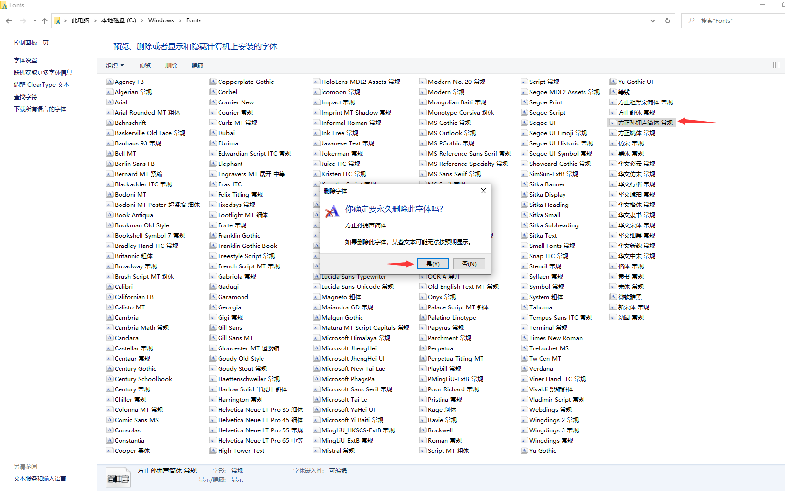Open the 组织 dropdown menu
The width and height of the screenshot is (785, 491).
115,66
